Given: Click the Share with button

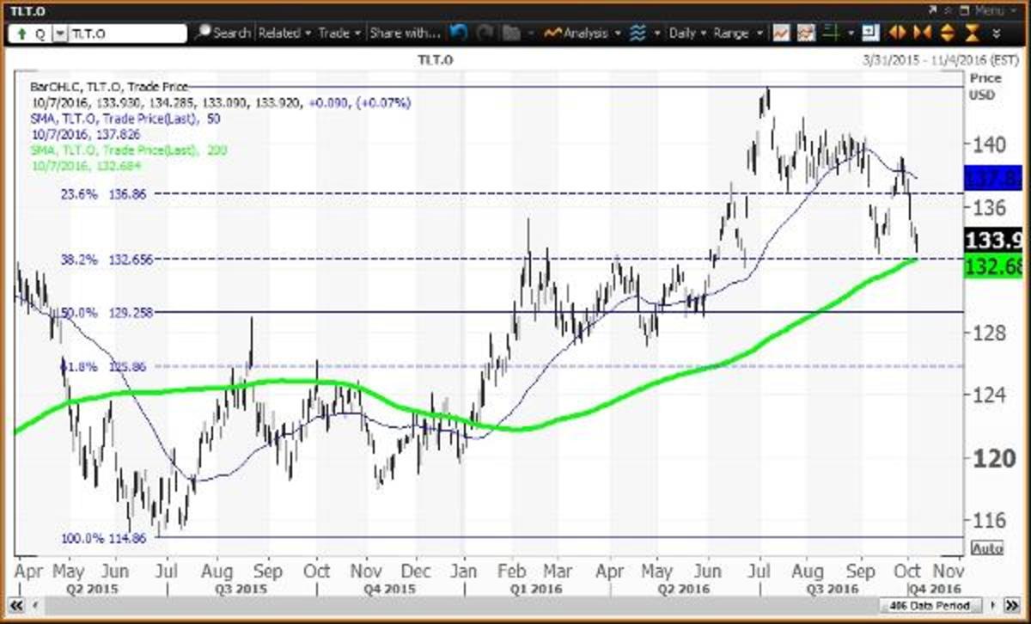Looking at the screenshot, I should [405, 33].
